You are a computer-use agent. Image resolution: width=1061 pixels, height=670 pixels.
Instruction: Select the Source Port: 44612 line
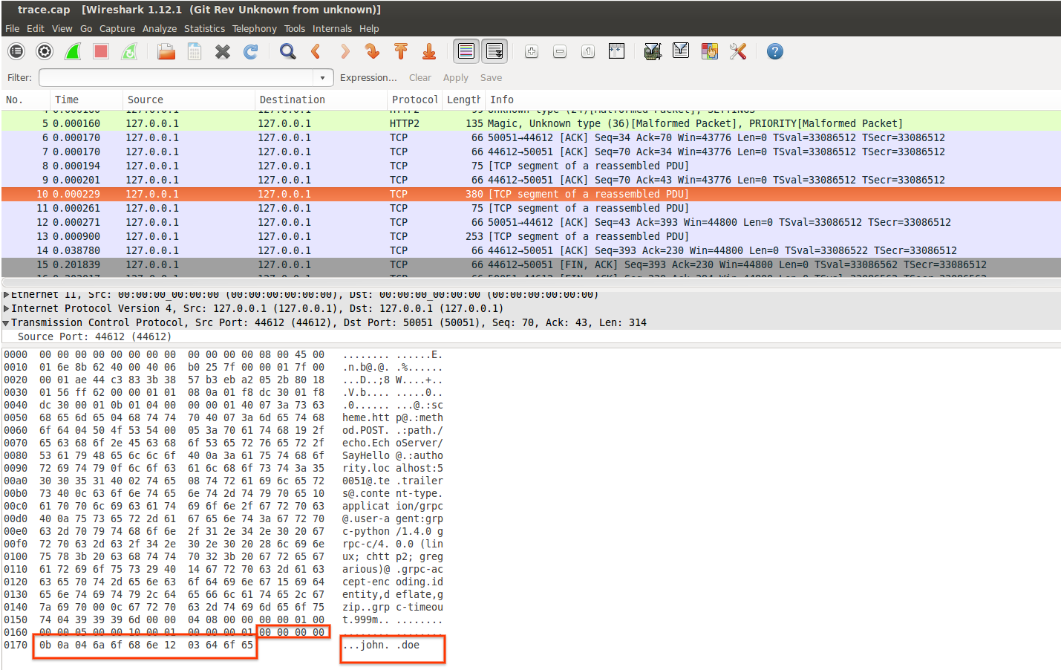point(94,336)
